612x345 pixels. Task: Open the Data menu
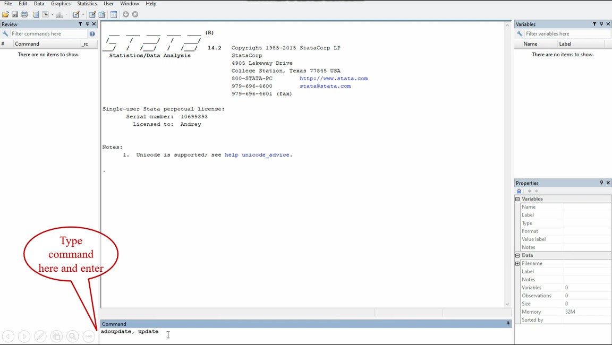coord(39,4)
